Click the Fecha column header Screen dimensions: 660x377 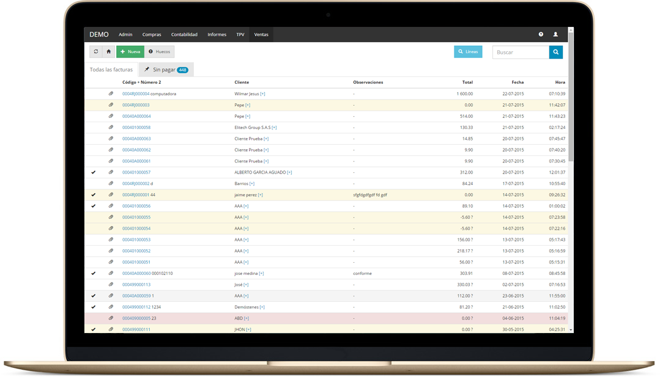(x=517, y=82)
